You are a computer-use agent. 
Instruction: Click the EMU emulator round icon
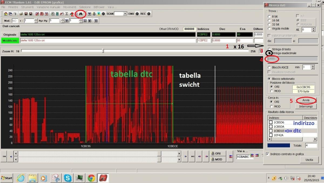tap(137, 14)
